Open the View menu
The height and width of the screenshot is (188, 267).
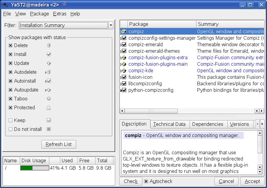coord(20,14)
